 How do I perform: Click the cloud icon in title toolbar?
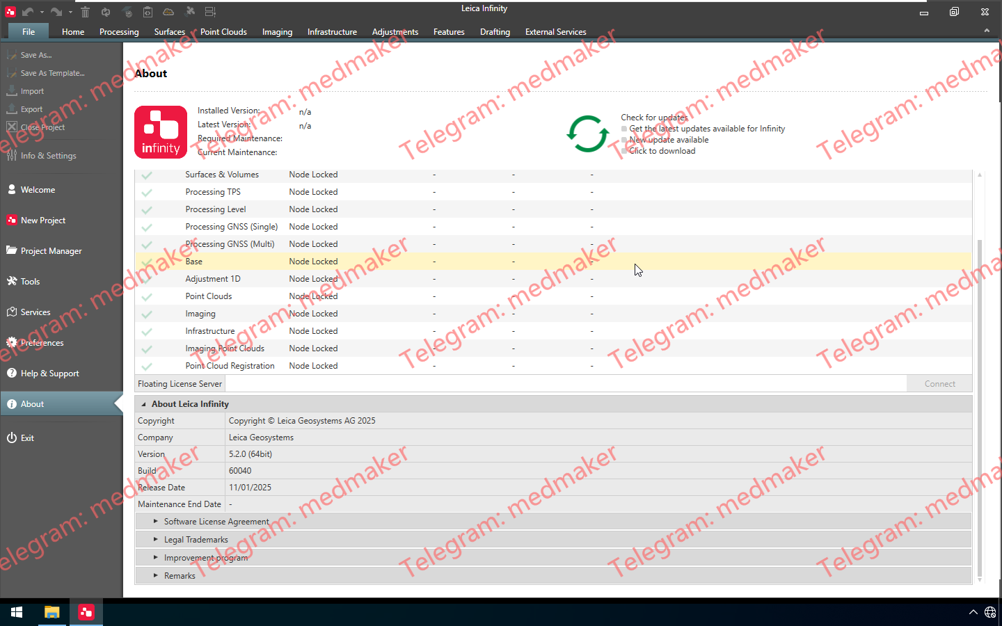click(x=168, y=12)
